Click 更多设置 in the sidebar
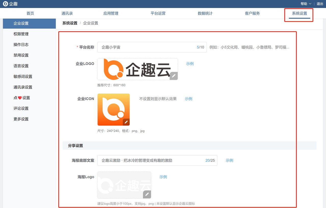The width and height of the screenshot is (326, 208). (21, 119)
